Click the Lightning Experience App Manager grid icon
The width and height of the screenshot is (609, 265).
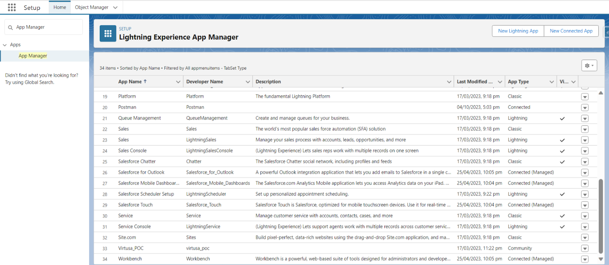pyautogui.click(x=108, y=33)
